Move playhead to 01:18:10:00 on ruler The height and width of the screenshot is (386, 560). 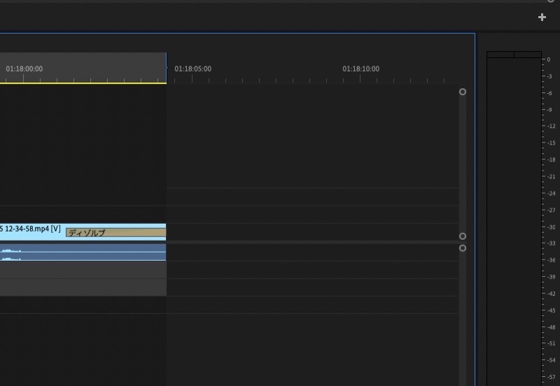coord(360,69)
